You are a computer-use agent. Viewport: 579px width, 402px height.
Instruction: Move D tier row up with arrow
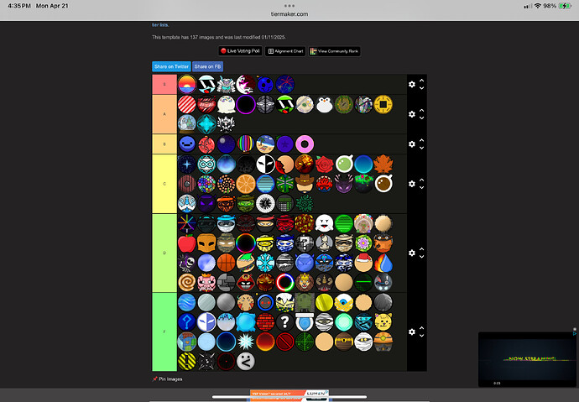pyautogui.click(x=422, y=249)
